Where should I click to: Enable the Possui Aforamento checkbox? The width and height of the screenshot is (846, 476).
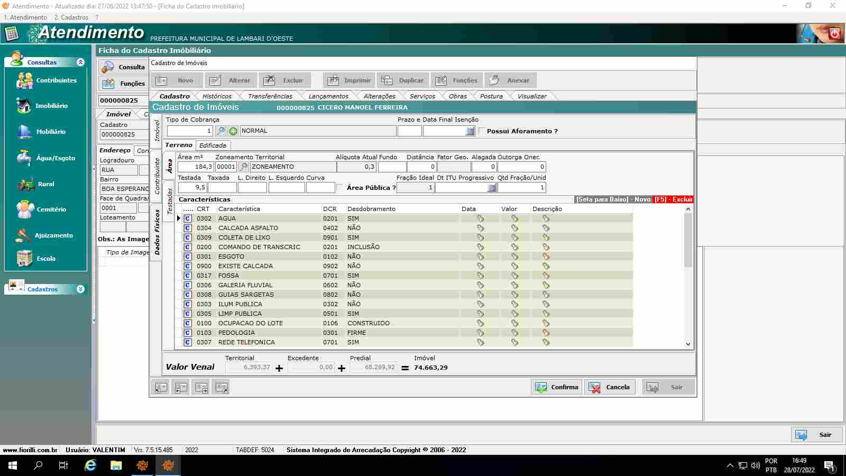click(x=482, y=131)
